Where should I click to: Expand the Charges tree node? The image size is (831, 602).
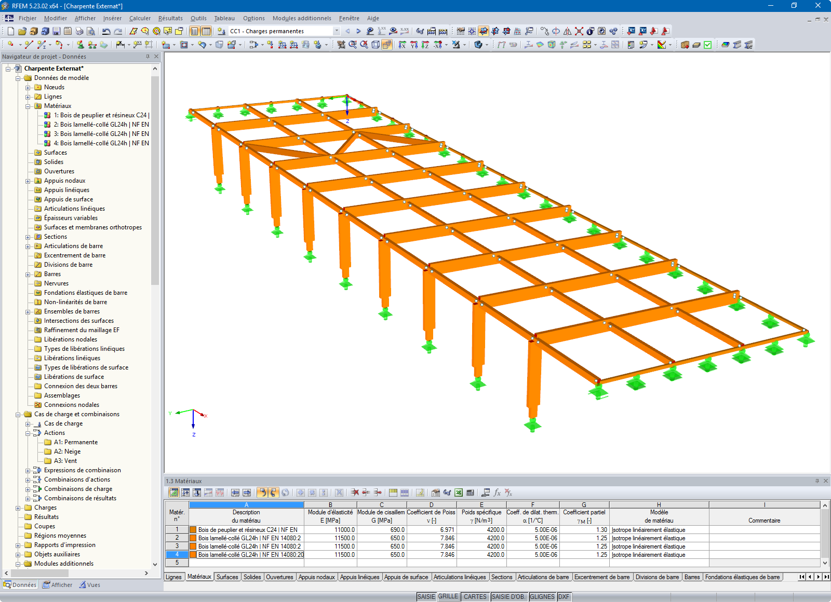tap(18, 508)
